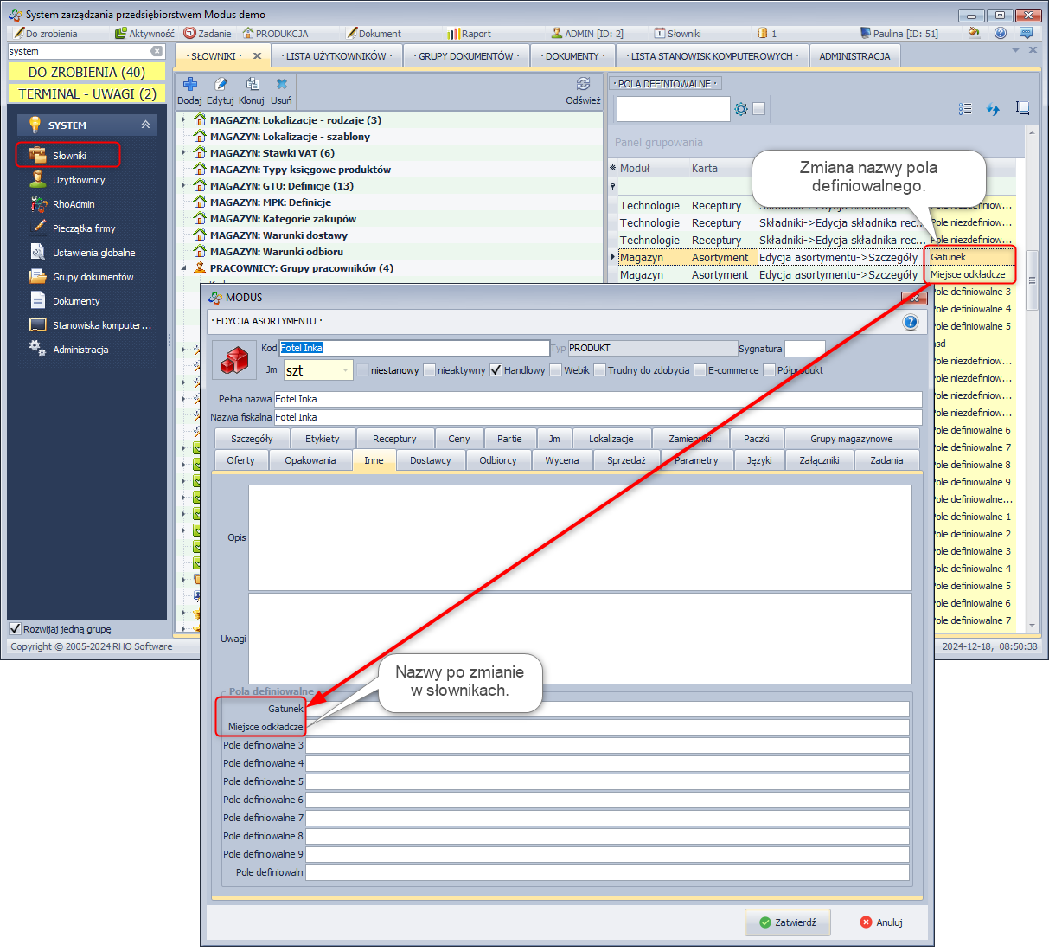Collapse the SYSTEM sidebar group

click(x=145, y=125)
